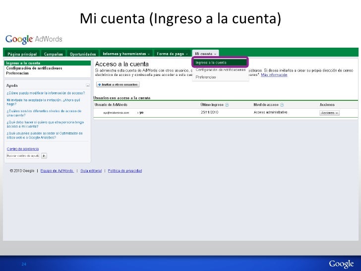The width and height of the screenshot is (361, 271).
Task: Switch to the Campañas tab
Action: (x=54, y=54)
